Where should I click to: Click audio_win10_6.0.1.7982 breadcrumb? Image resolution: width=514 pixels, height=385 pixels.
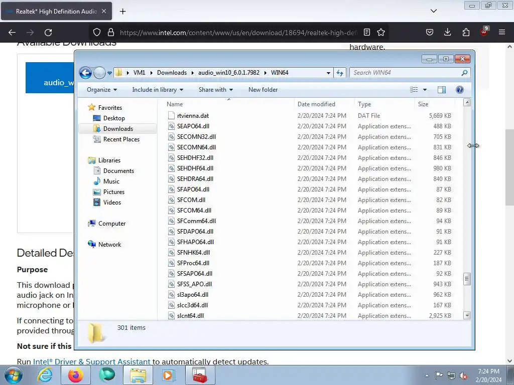229,73
